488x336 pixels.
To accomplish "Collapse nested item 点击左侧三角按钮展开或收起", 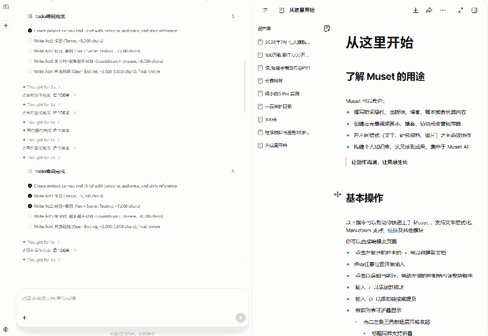I will 356,322.
